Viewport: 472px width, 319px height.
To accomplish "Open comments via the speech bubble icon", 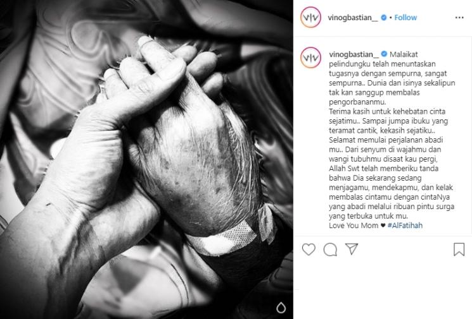I will click(330, 250).
